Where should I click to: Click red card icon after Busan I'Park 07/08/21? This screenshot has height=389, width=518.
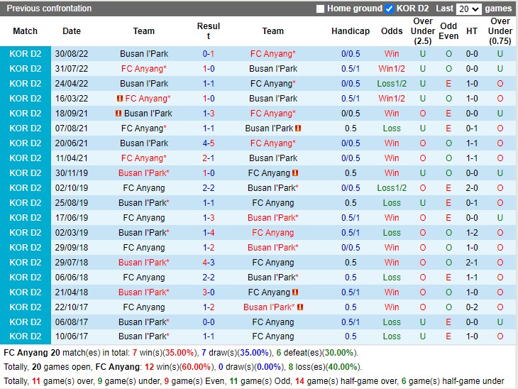tap(298, 128)
